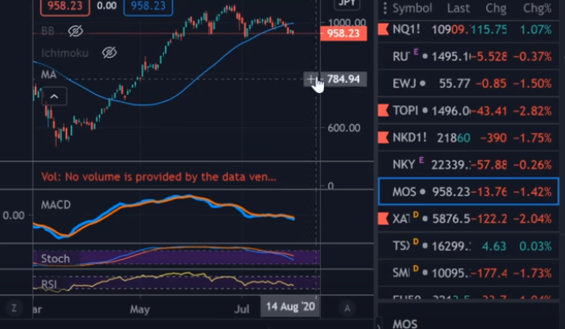Select the NQ1! watchlist row
The width and height of the screenshot is (565, 329).
coord(468,30)
